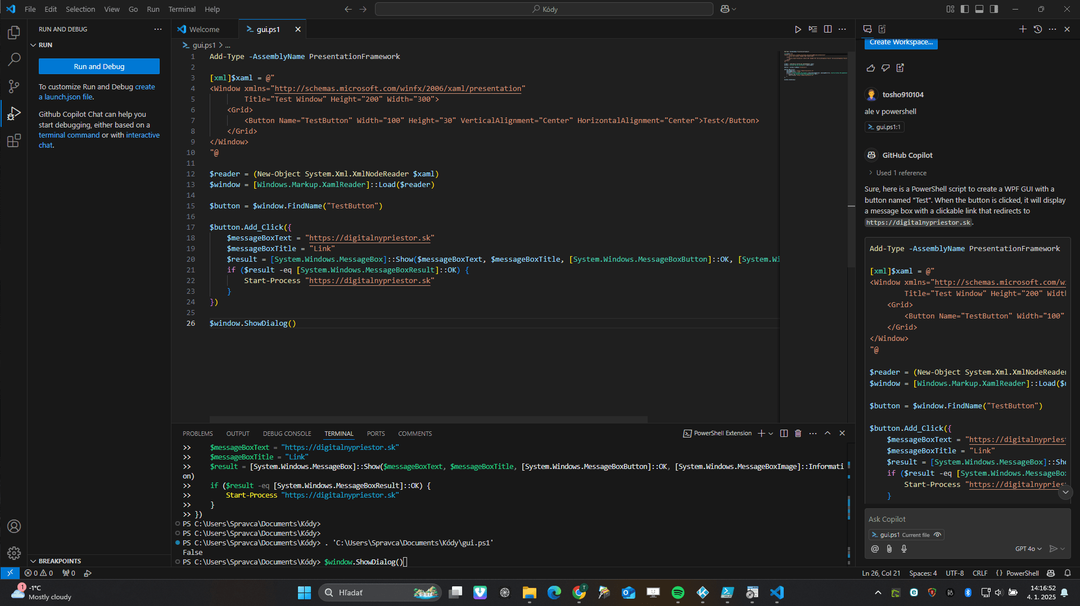
Task: Open the Search view in activity bar
Action: tap(14, 60)
